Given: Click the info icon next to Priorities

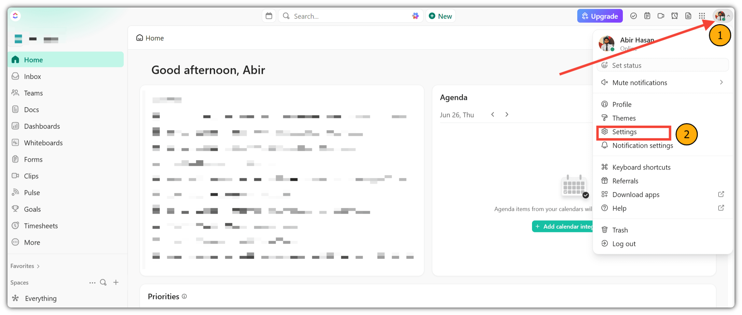Looking at the screenshot, I should [184, 296].
